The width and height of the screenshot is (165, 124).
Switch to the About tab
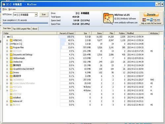coord(35,29)
